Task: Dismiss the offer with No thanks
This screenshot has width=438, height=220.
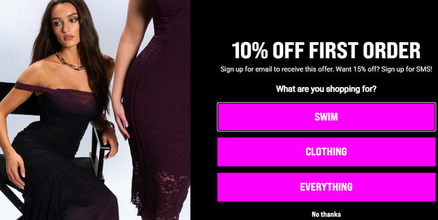Action: coord(326,215)
